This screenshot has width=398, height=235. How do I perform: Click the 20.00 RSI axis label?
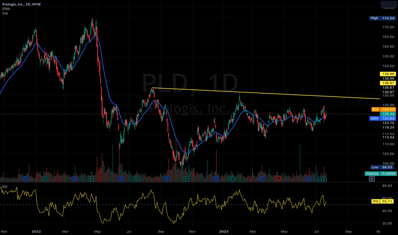tap(387, 223)
